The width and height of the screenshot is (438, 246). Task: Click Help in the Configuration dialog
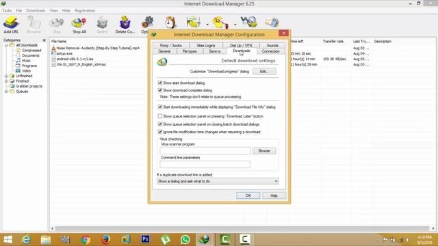click(x=274, y=195)
